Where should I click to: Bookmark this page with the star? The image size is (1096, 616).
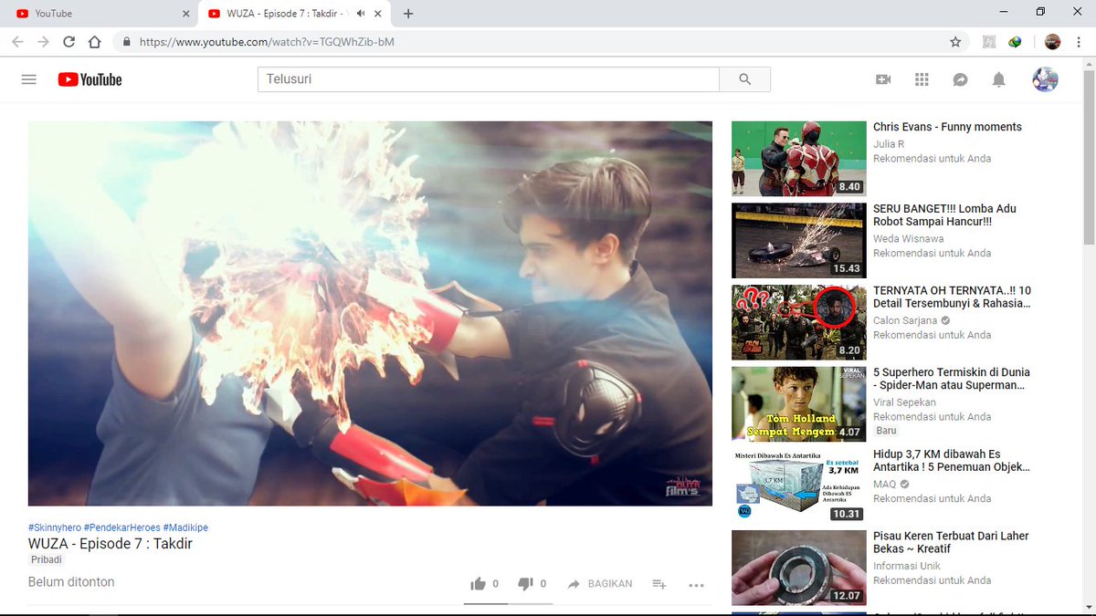(x=955, y=41)
